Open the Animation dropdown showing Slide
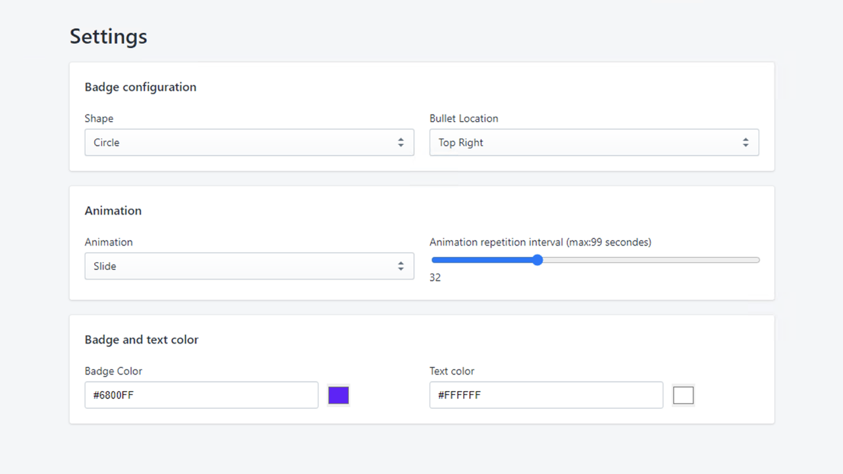Viewport: 843px width, 474px height. [249, 266]
